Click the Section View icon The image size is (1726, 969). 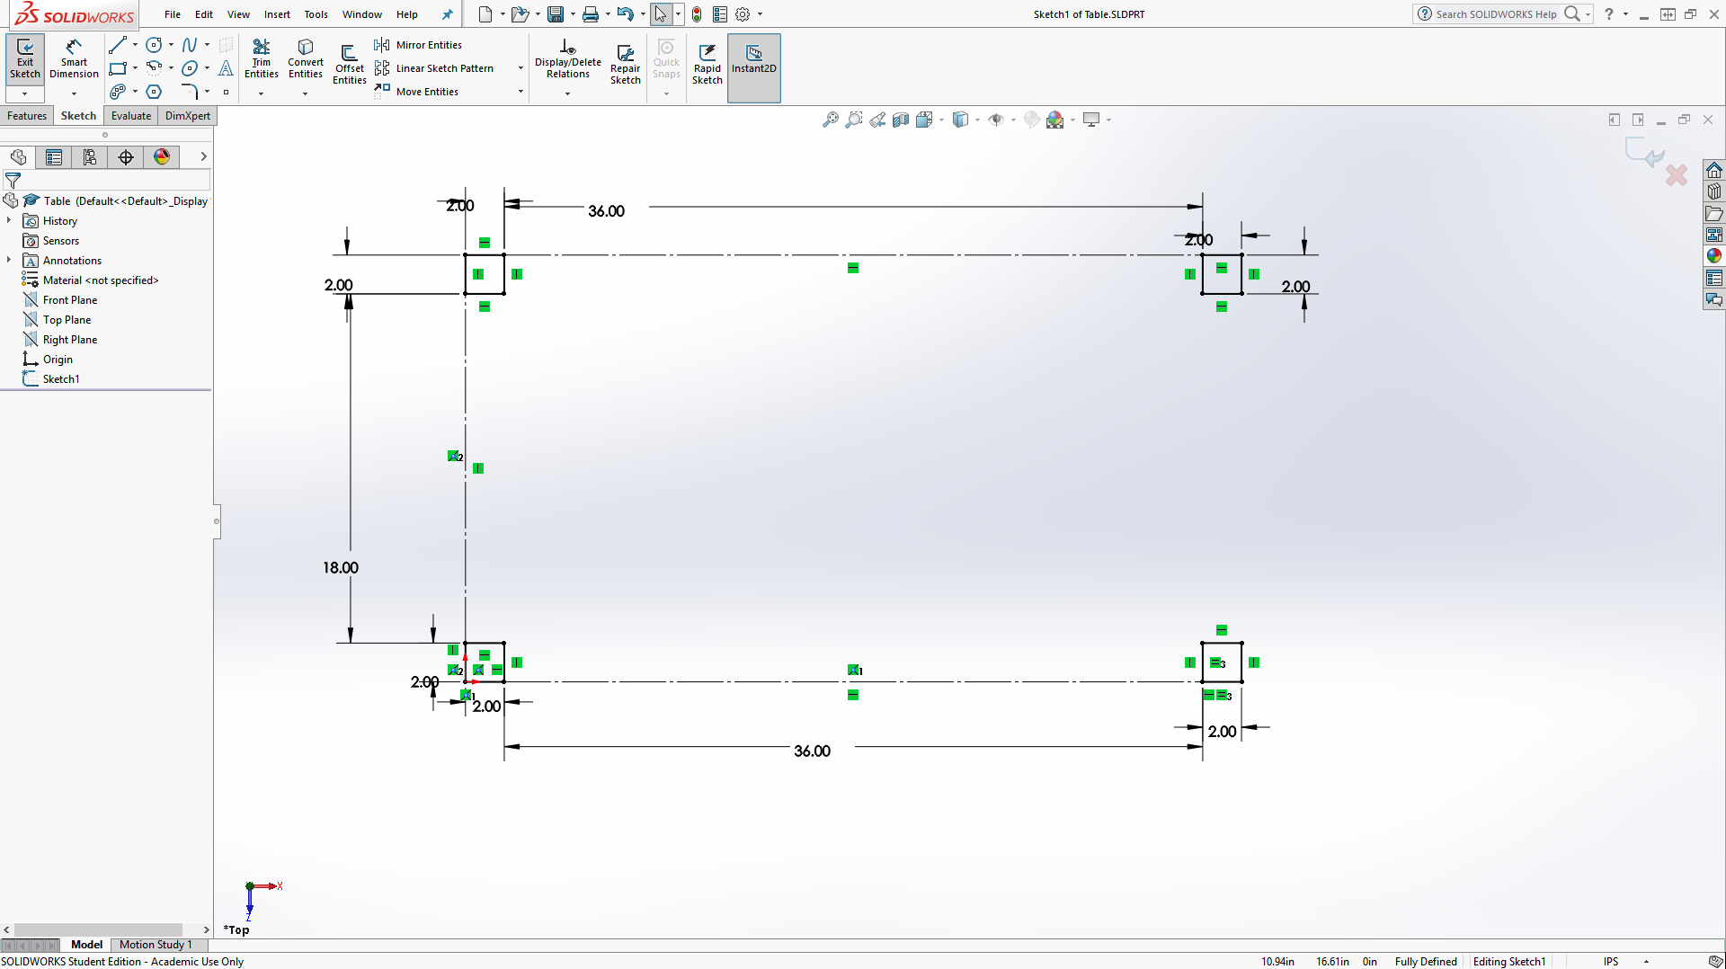point(900,120)
